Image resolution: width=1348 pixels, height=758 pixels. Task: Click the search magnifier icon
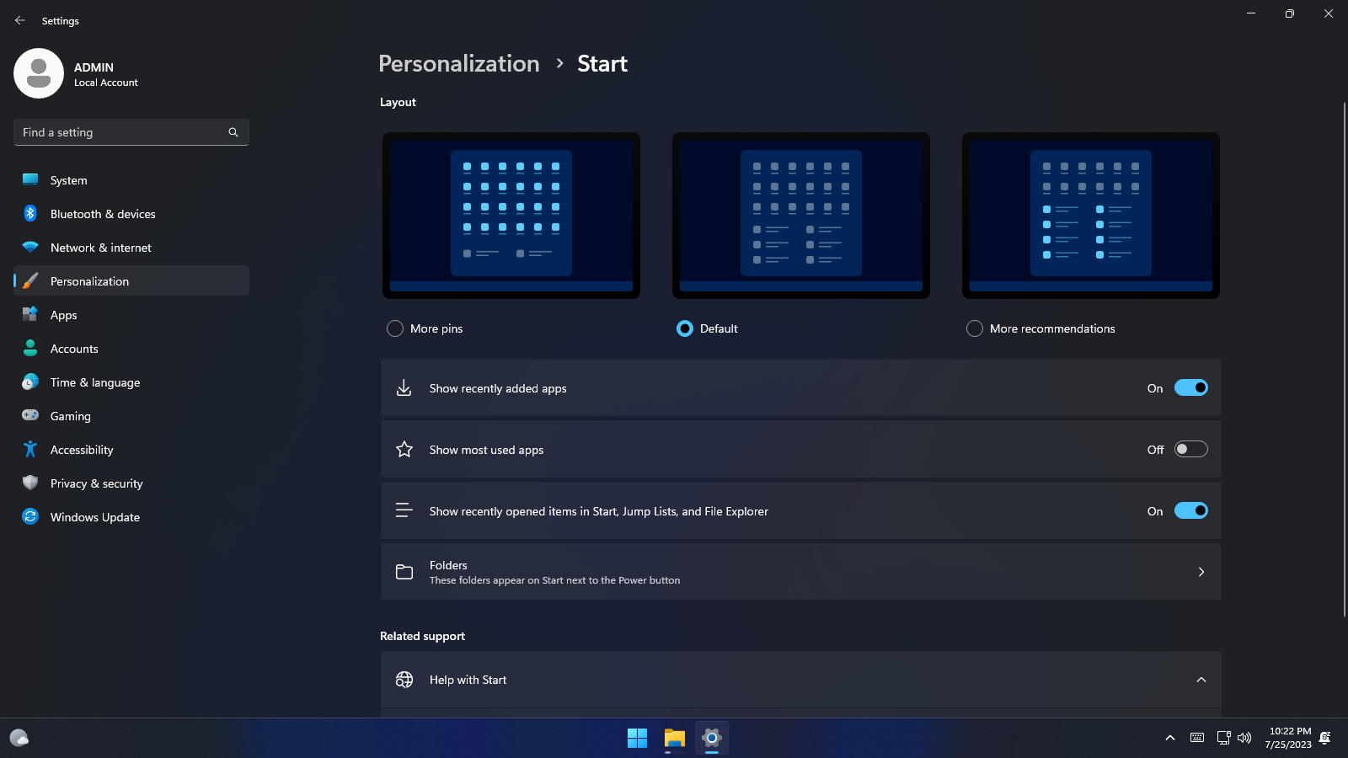coord(233,132)
